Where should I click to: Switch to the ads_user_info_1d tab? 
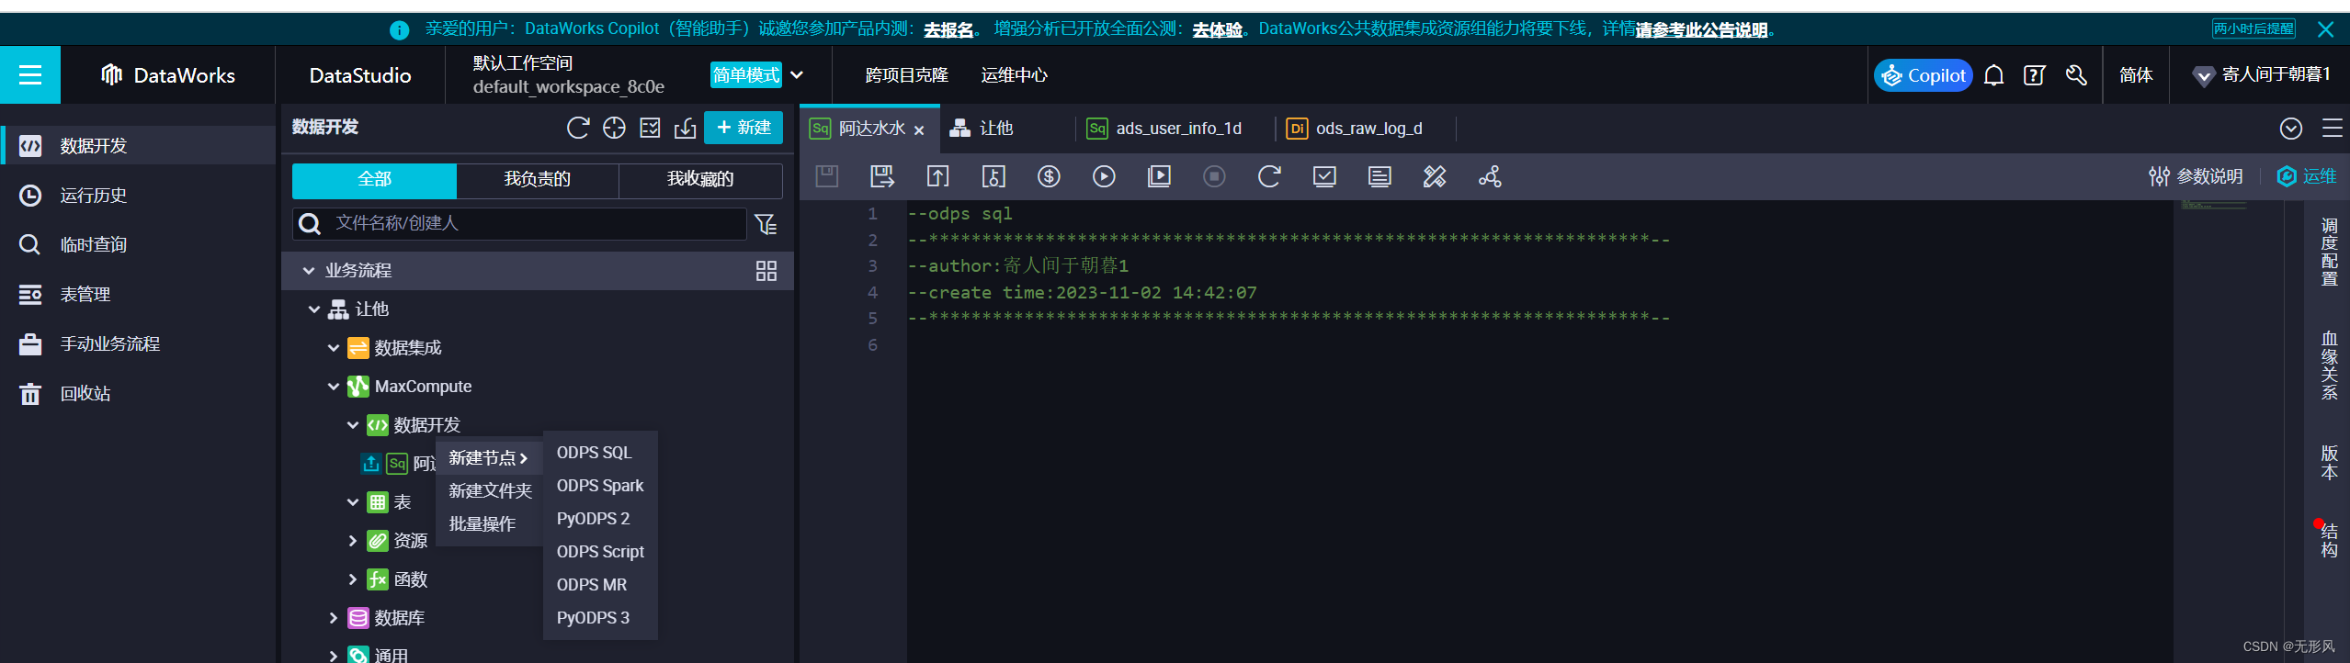(1164, 129)
